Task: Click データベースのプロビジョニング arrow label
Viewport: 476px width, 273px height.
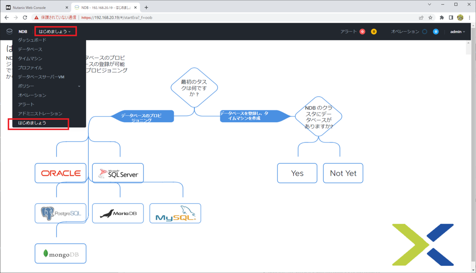Action: [x=142, y=116]
